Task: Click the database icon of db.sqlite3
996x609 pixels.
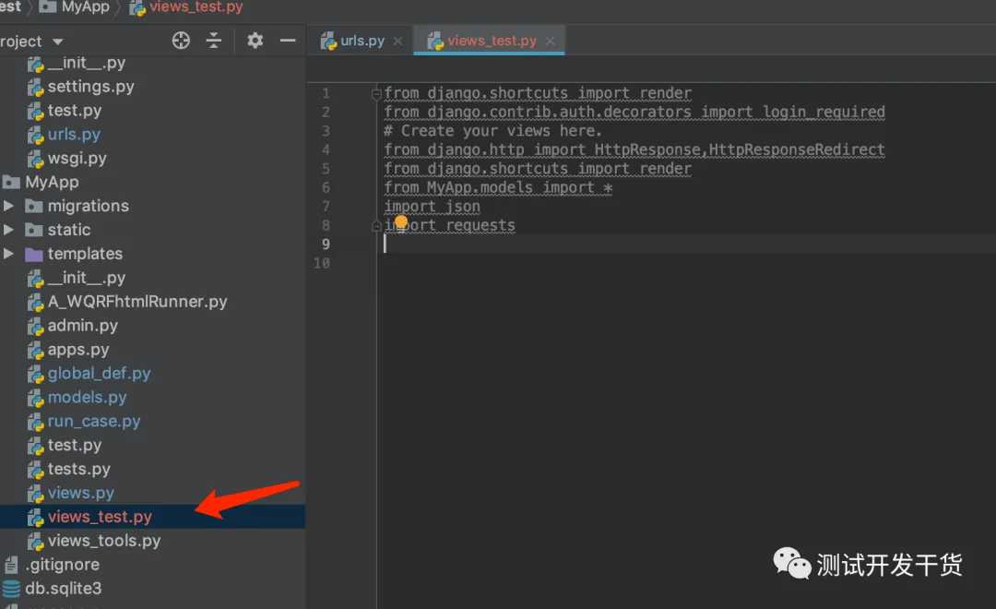Action: pyautogui.click(x=11, y=590)
